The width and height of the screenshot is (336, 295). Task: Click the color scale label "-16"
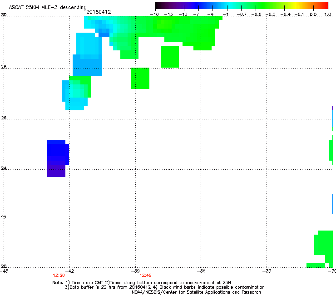point(154,15)
